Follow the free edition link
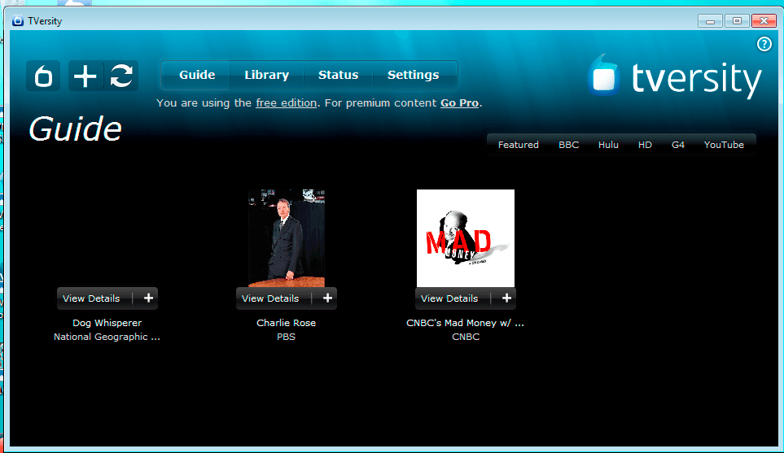The image size is (784, 453). tap(286, 103)
